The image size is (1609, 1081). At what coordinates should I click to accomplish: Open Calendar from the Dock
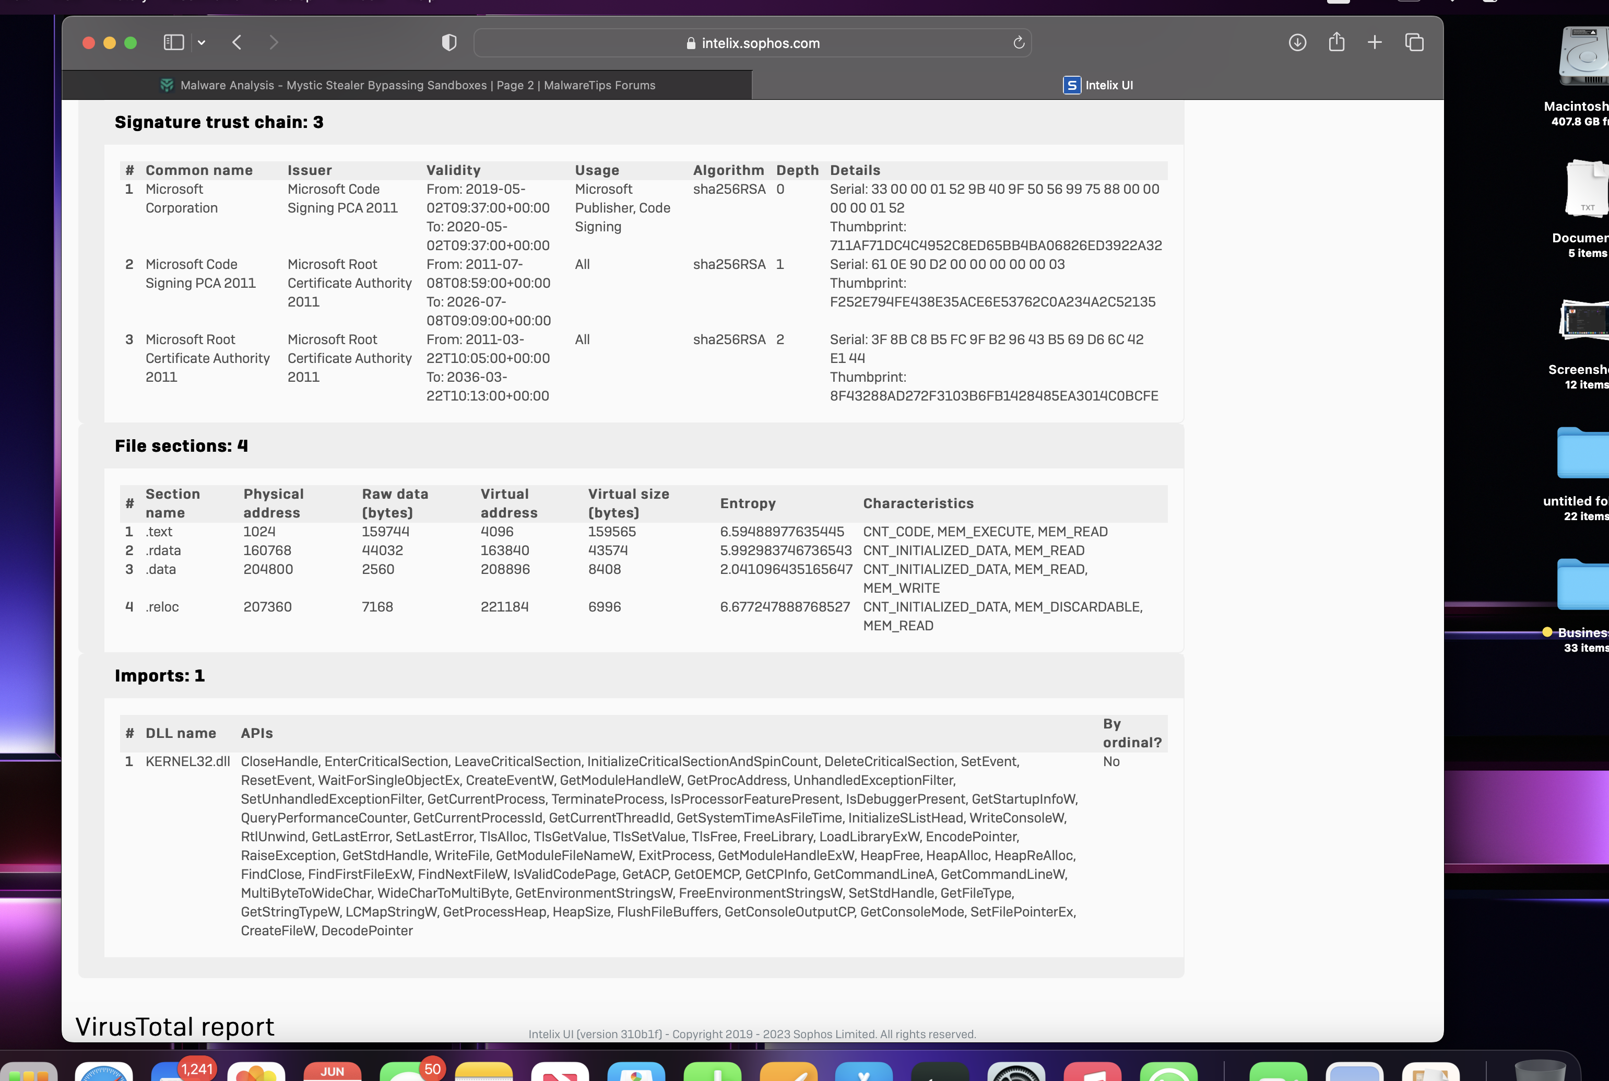pos(332,1071)
